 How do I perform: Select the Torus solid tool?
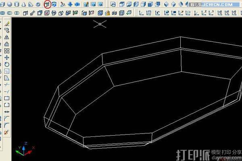click(38, 4)
